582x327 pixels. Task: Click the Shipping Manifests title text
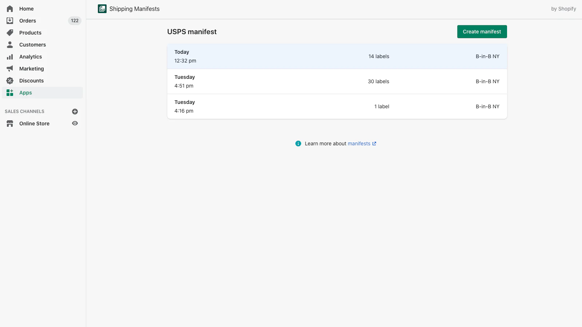click(x=134, y=9)
